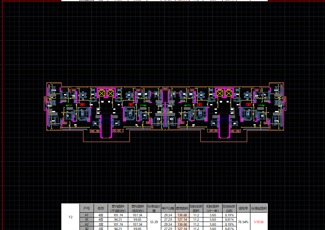Select the 127.14 building area in row B1
325x230 pixels.
coord(182,220)
